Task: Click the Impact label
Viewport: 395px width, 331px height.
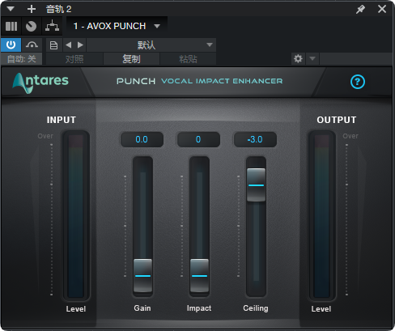Action: point(199,308)
